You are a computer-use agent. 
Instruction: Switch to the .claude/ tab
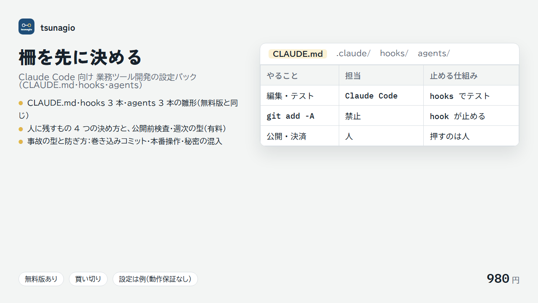353,53
